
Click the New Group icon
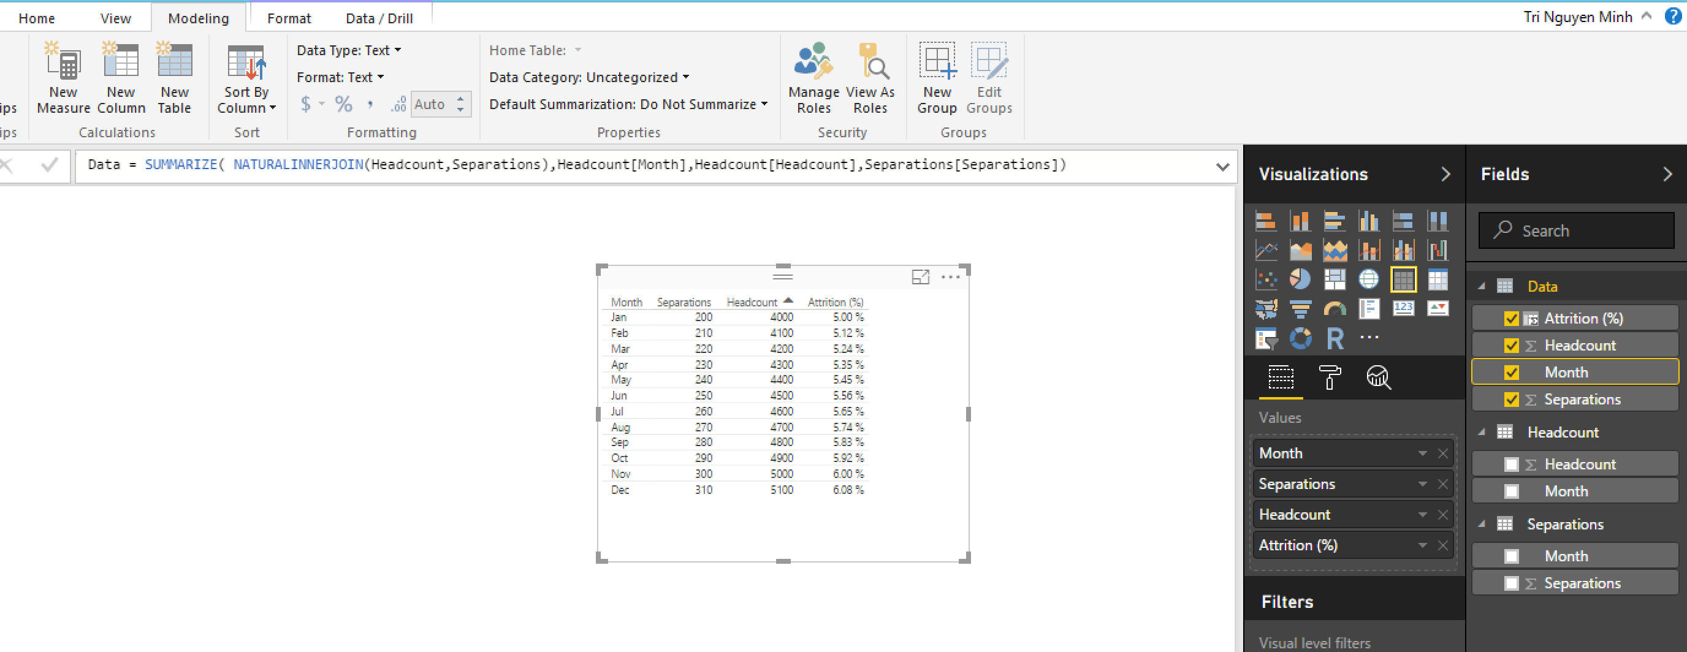(937, 61)
